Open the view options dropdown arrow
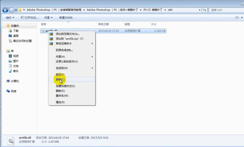 pyautogui.click(x=242, y=18)
